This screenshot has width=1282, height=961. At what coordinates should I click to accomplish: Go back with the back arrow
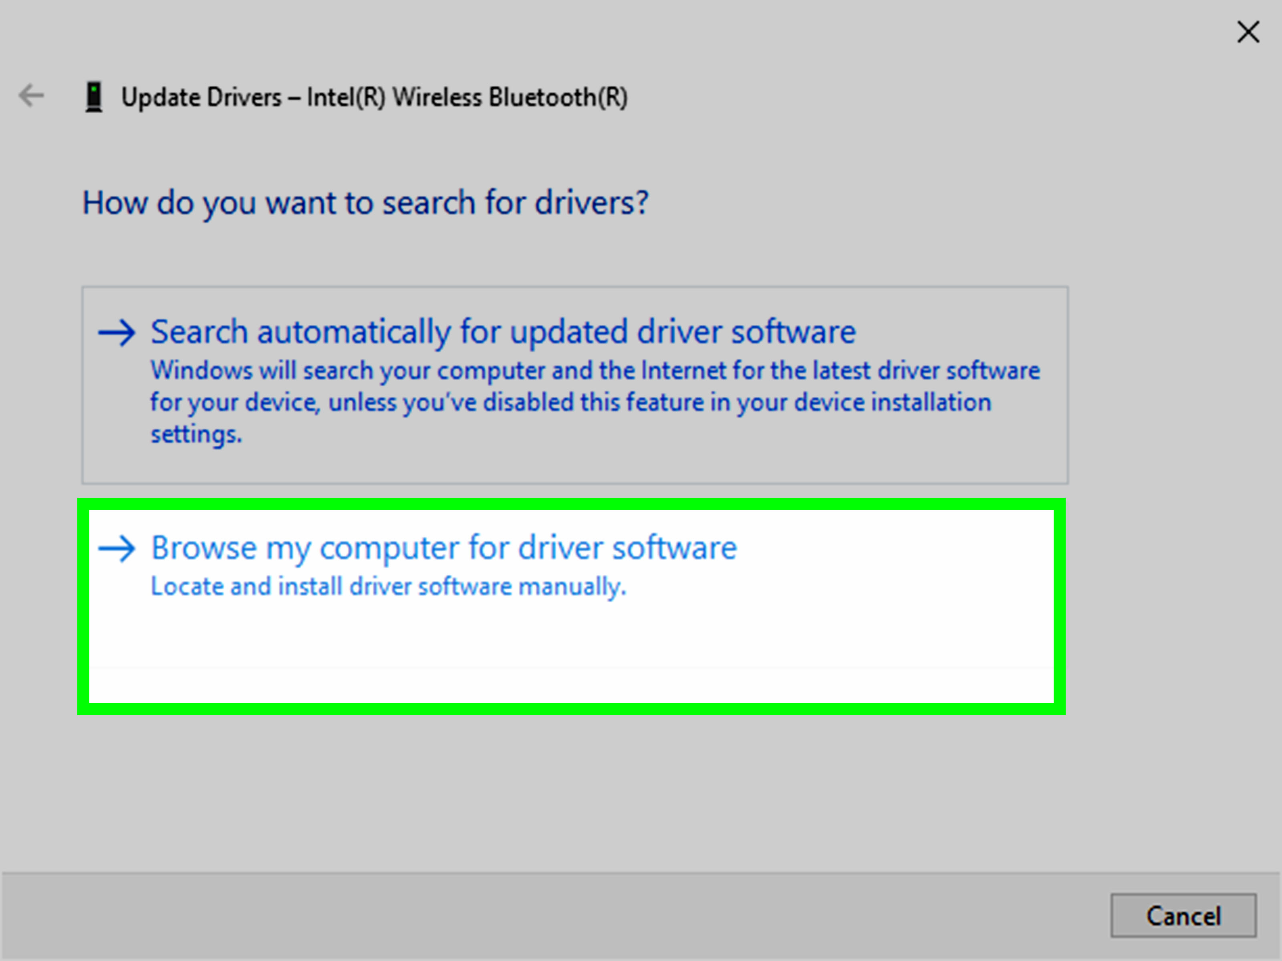tap(31, 96)
